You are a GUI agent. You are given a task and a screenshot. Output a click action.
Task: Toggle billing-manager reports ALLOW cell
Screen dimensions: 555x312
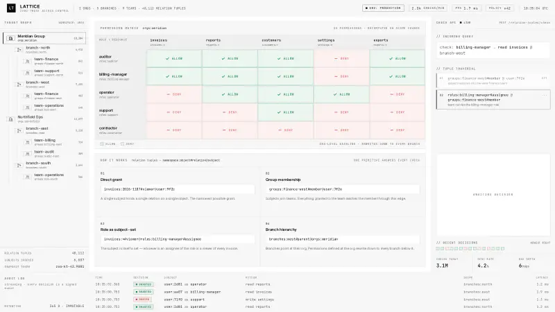230,76
